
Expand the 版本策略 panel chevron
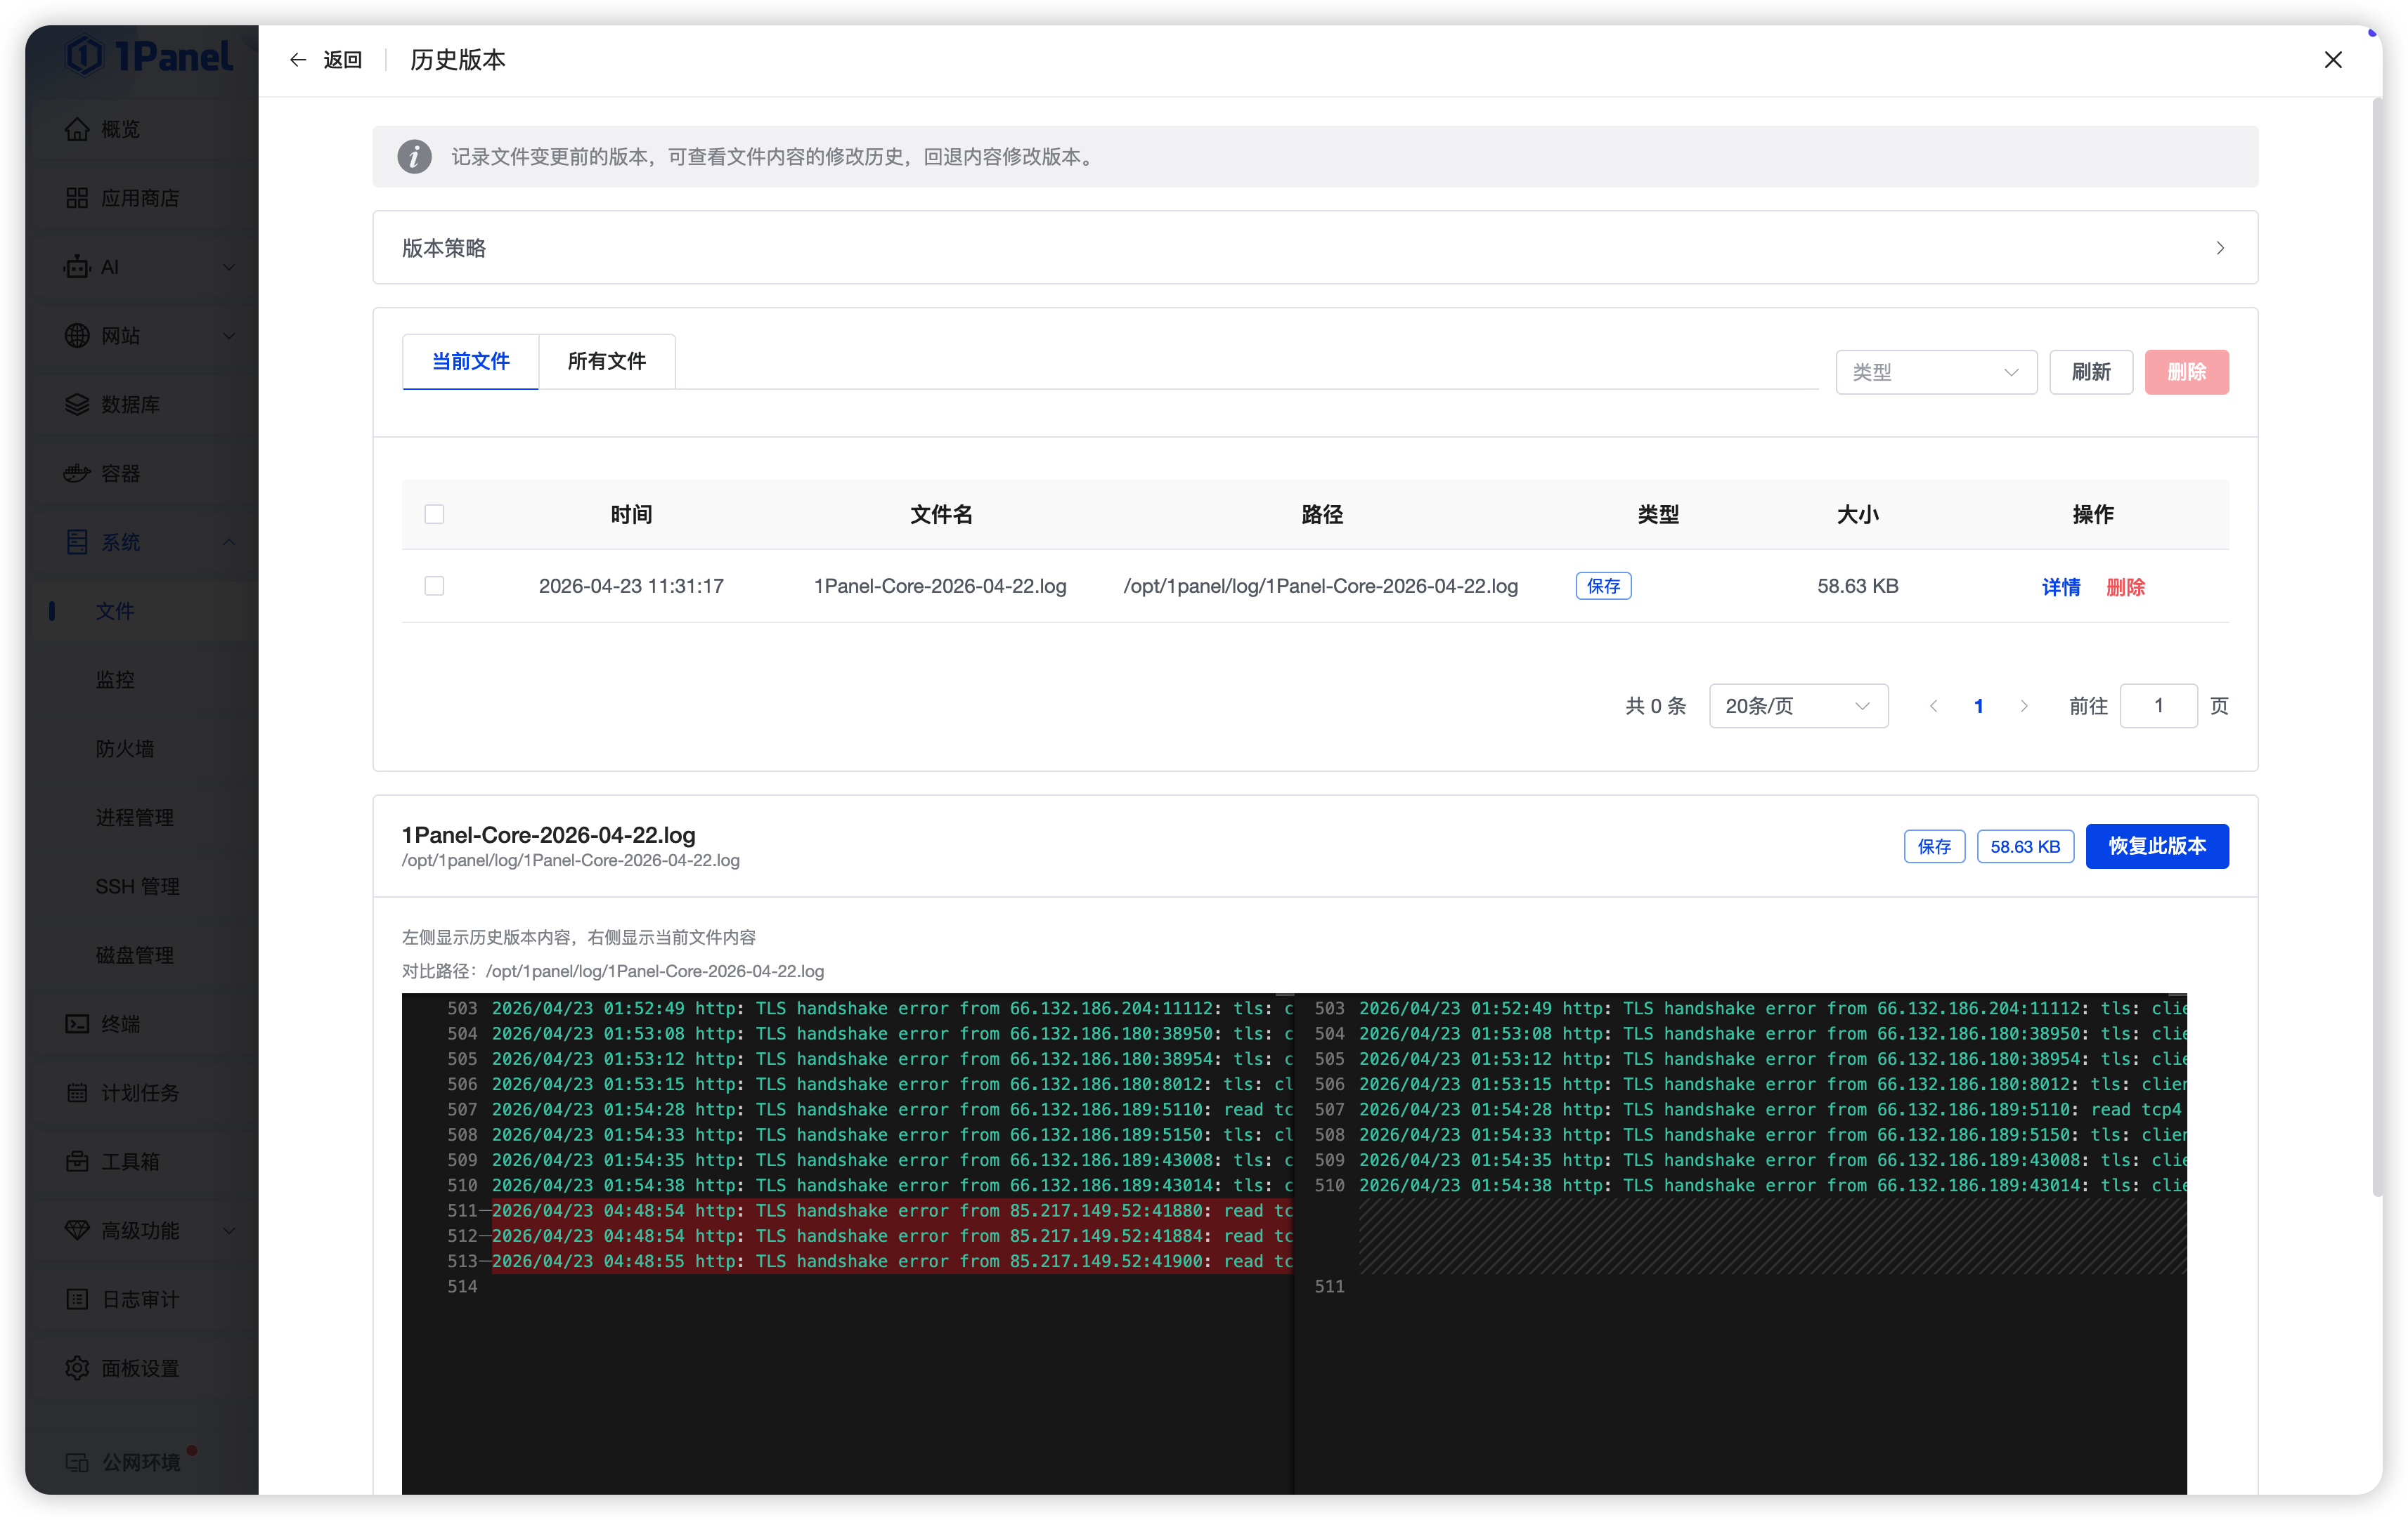tap(2219, 248)
